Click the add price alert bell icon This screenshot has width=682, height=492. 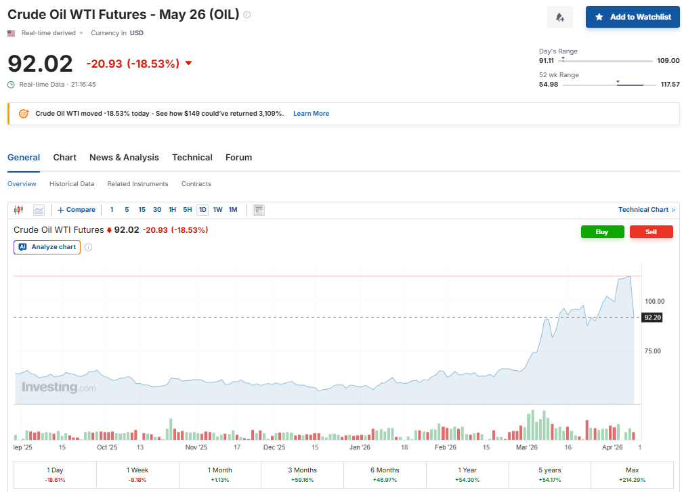559,17
